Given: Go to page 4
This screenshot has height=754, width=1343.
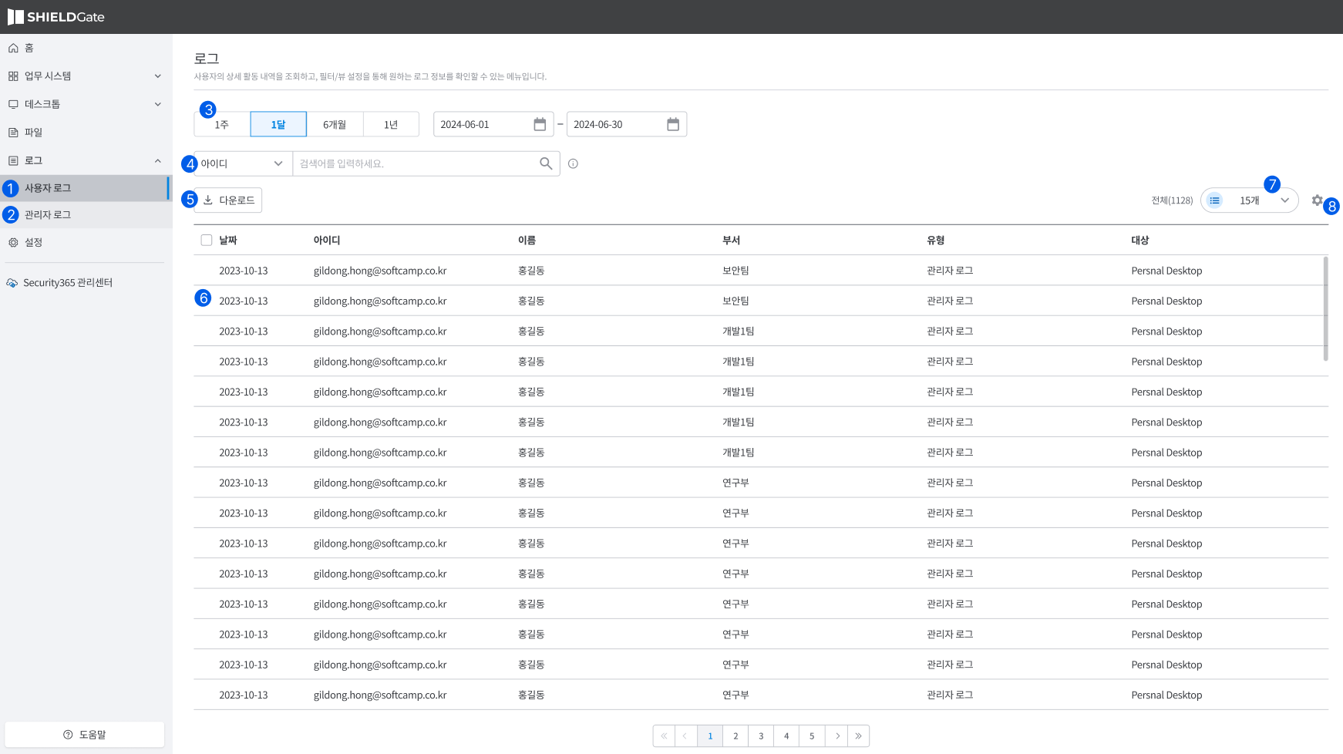Looking at the screenshot, I should [x=786, y=736].
